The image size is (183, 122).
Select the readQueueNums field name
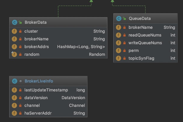click(x=145, y=35)
